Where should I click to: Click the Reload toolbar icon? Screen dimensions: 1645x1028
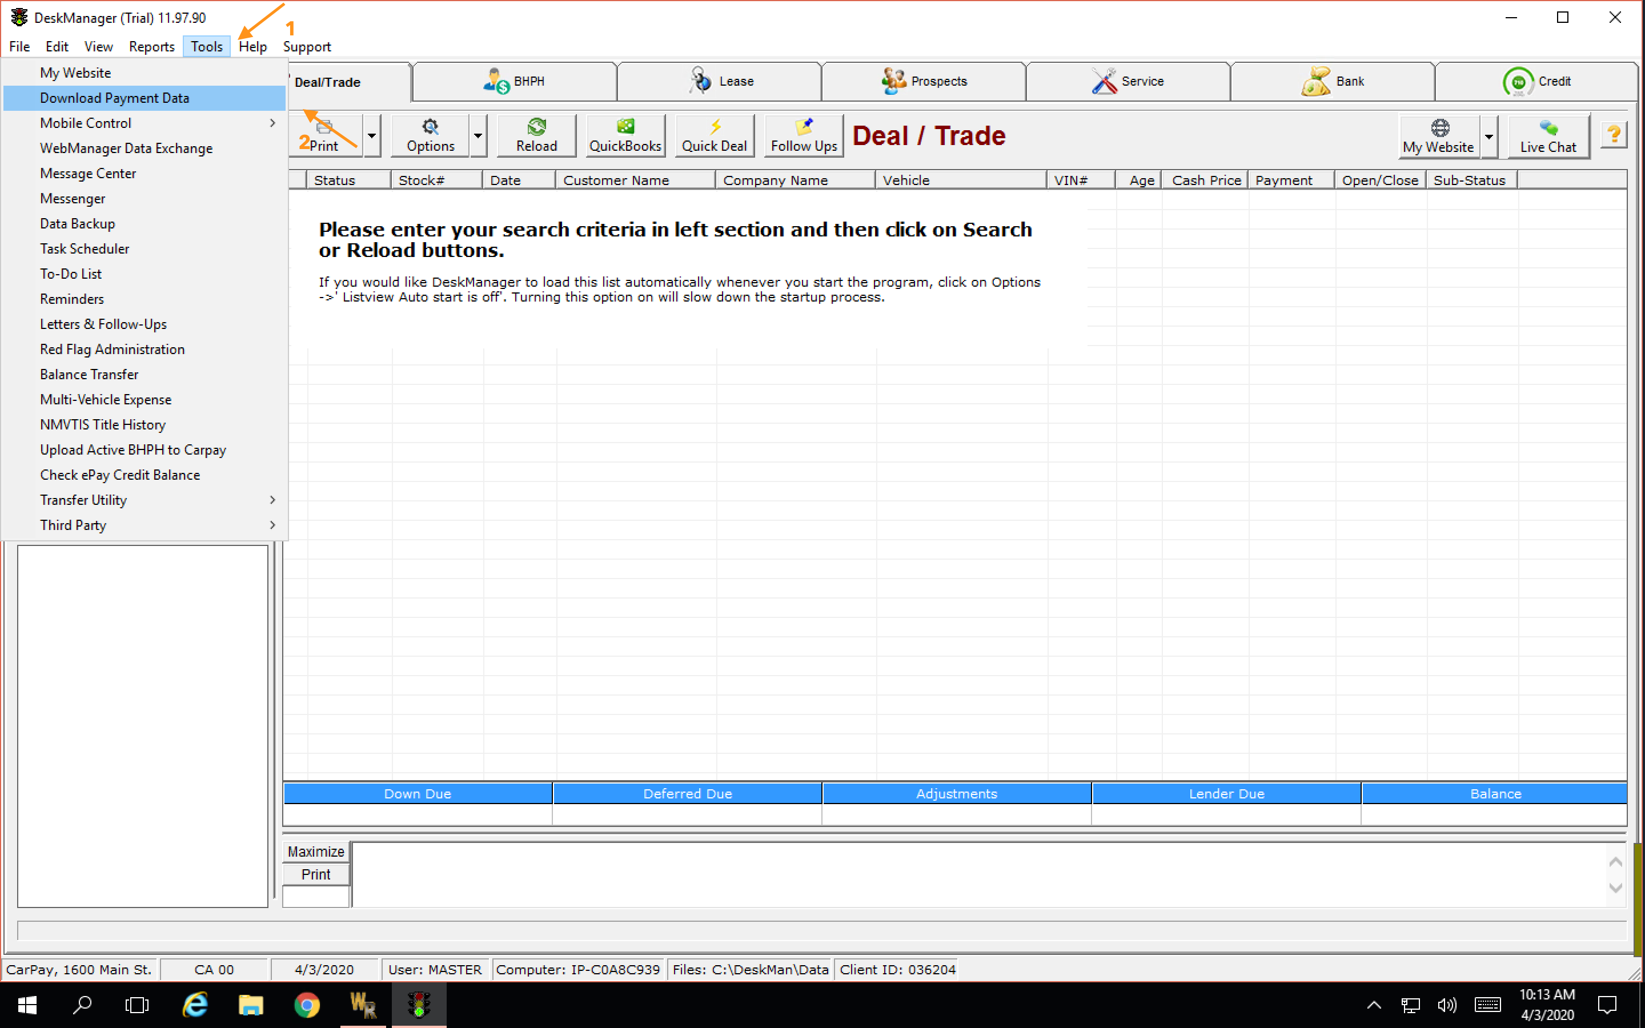[x=536, y=136]
